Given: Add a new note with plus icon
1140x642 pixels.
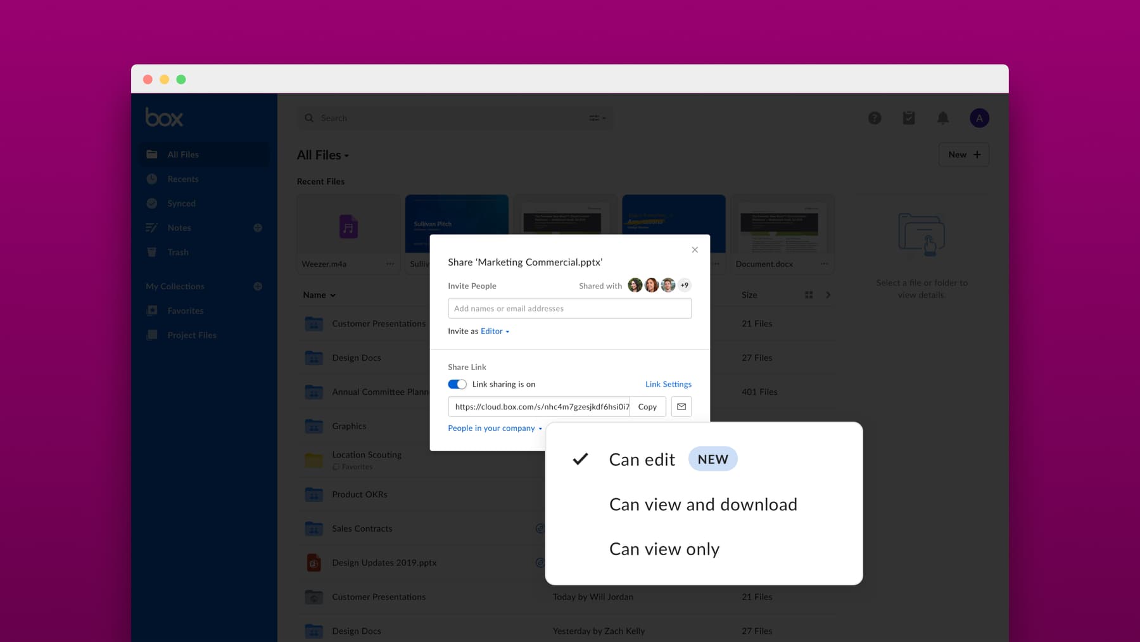Looking at the screenshot, I should point(258,228).
